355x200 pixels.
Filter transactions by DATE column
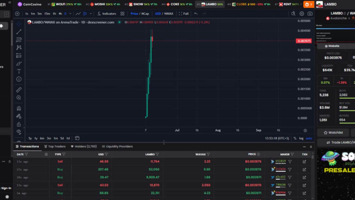point(26,154)
